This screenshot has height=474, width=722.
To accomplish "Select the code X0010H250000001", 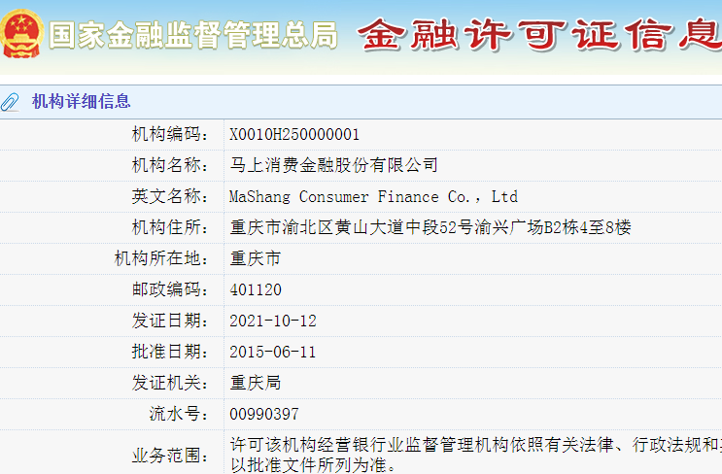I will click(x=294, y=134).
